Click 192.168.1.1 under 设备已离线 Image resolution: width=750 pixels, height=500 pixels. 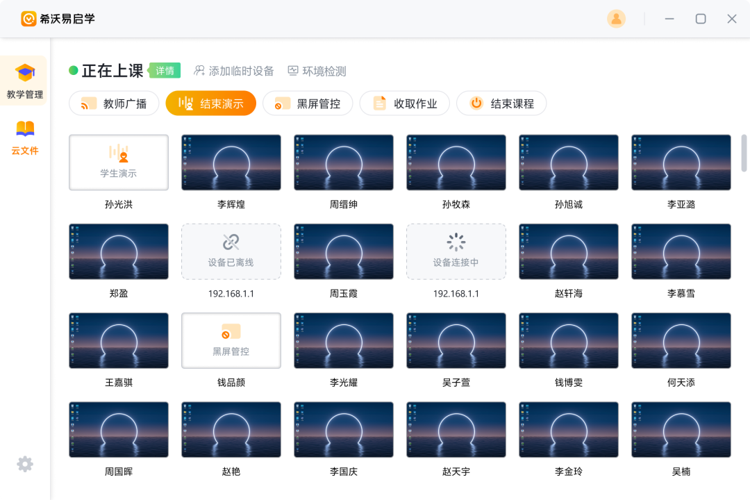[x=231, y=293]
